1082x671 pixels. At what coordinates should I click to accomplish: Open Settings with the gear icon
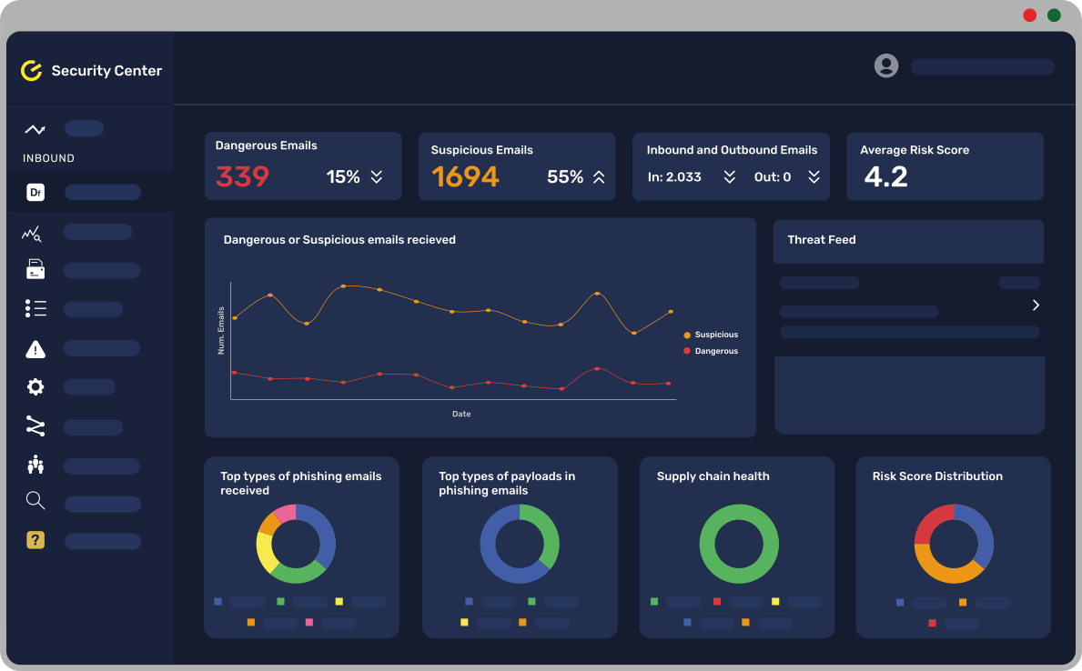(x=35, y=386)
